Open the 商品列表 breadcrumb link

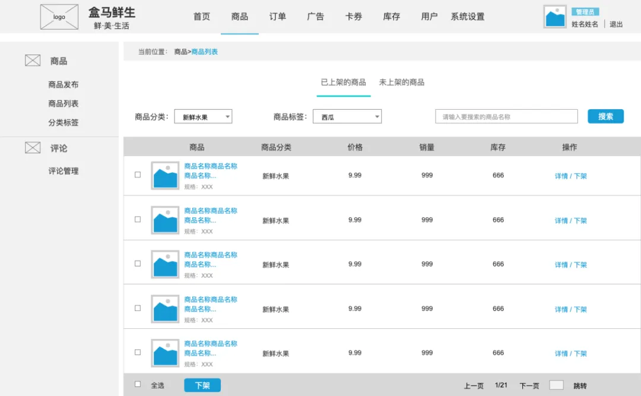[x=205, y=52]
